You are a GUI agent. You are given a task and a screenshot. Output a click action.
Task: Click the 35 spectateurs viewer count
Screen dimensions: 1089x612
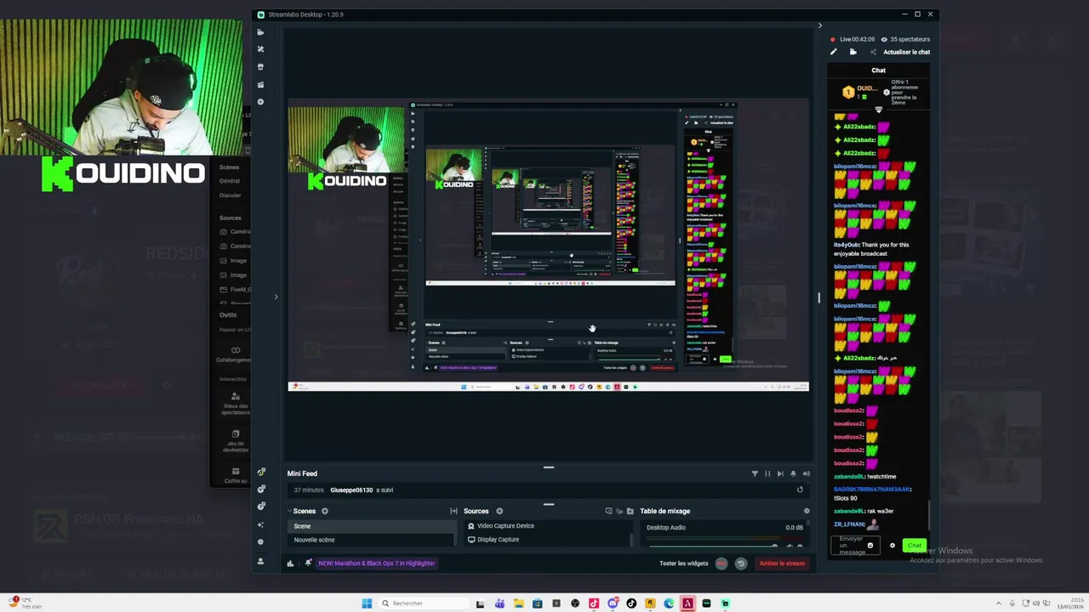(906, 39)
